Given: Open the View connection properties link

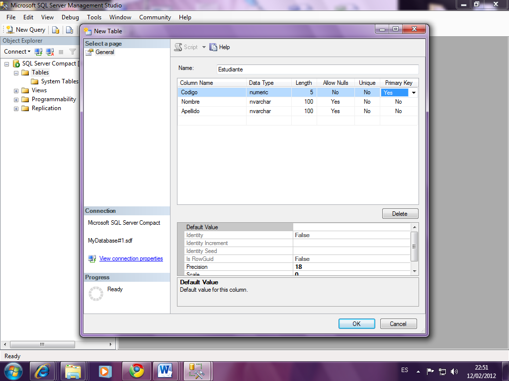Looking at the screenshot, I should coord(131,258).
